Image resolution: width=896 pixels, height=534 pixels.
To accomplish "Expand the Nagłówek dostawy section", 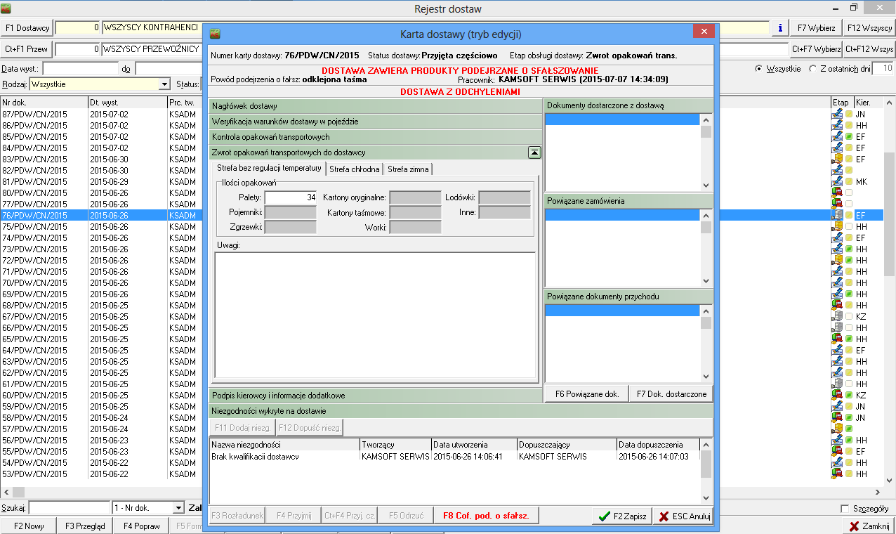I will click(376, 106).
